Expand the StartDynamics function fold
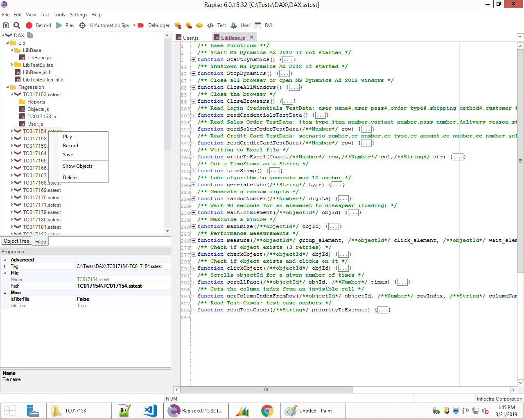Image resolution: width=524 pixels, height=419 pixels. 194,59
